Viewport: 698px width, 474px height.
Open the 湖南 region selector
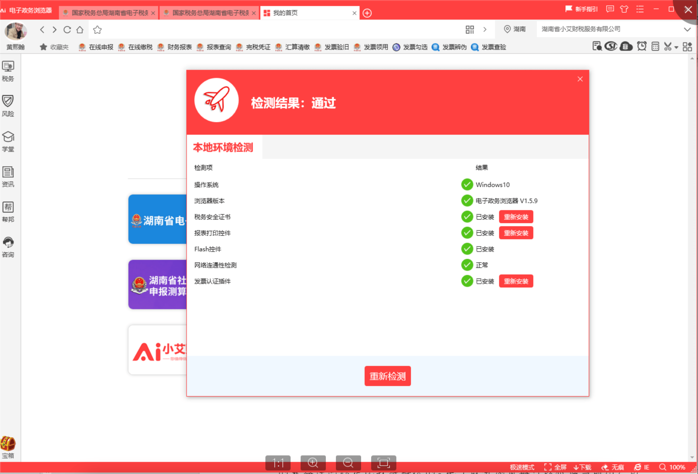pos(515,29)
